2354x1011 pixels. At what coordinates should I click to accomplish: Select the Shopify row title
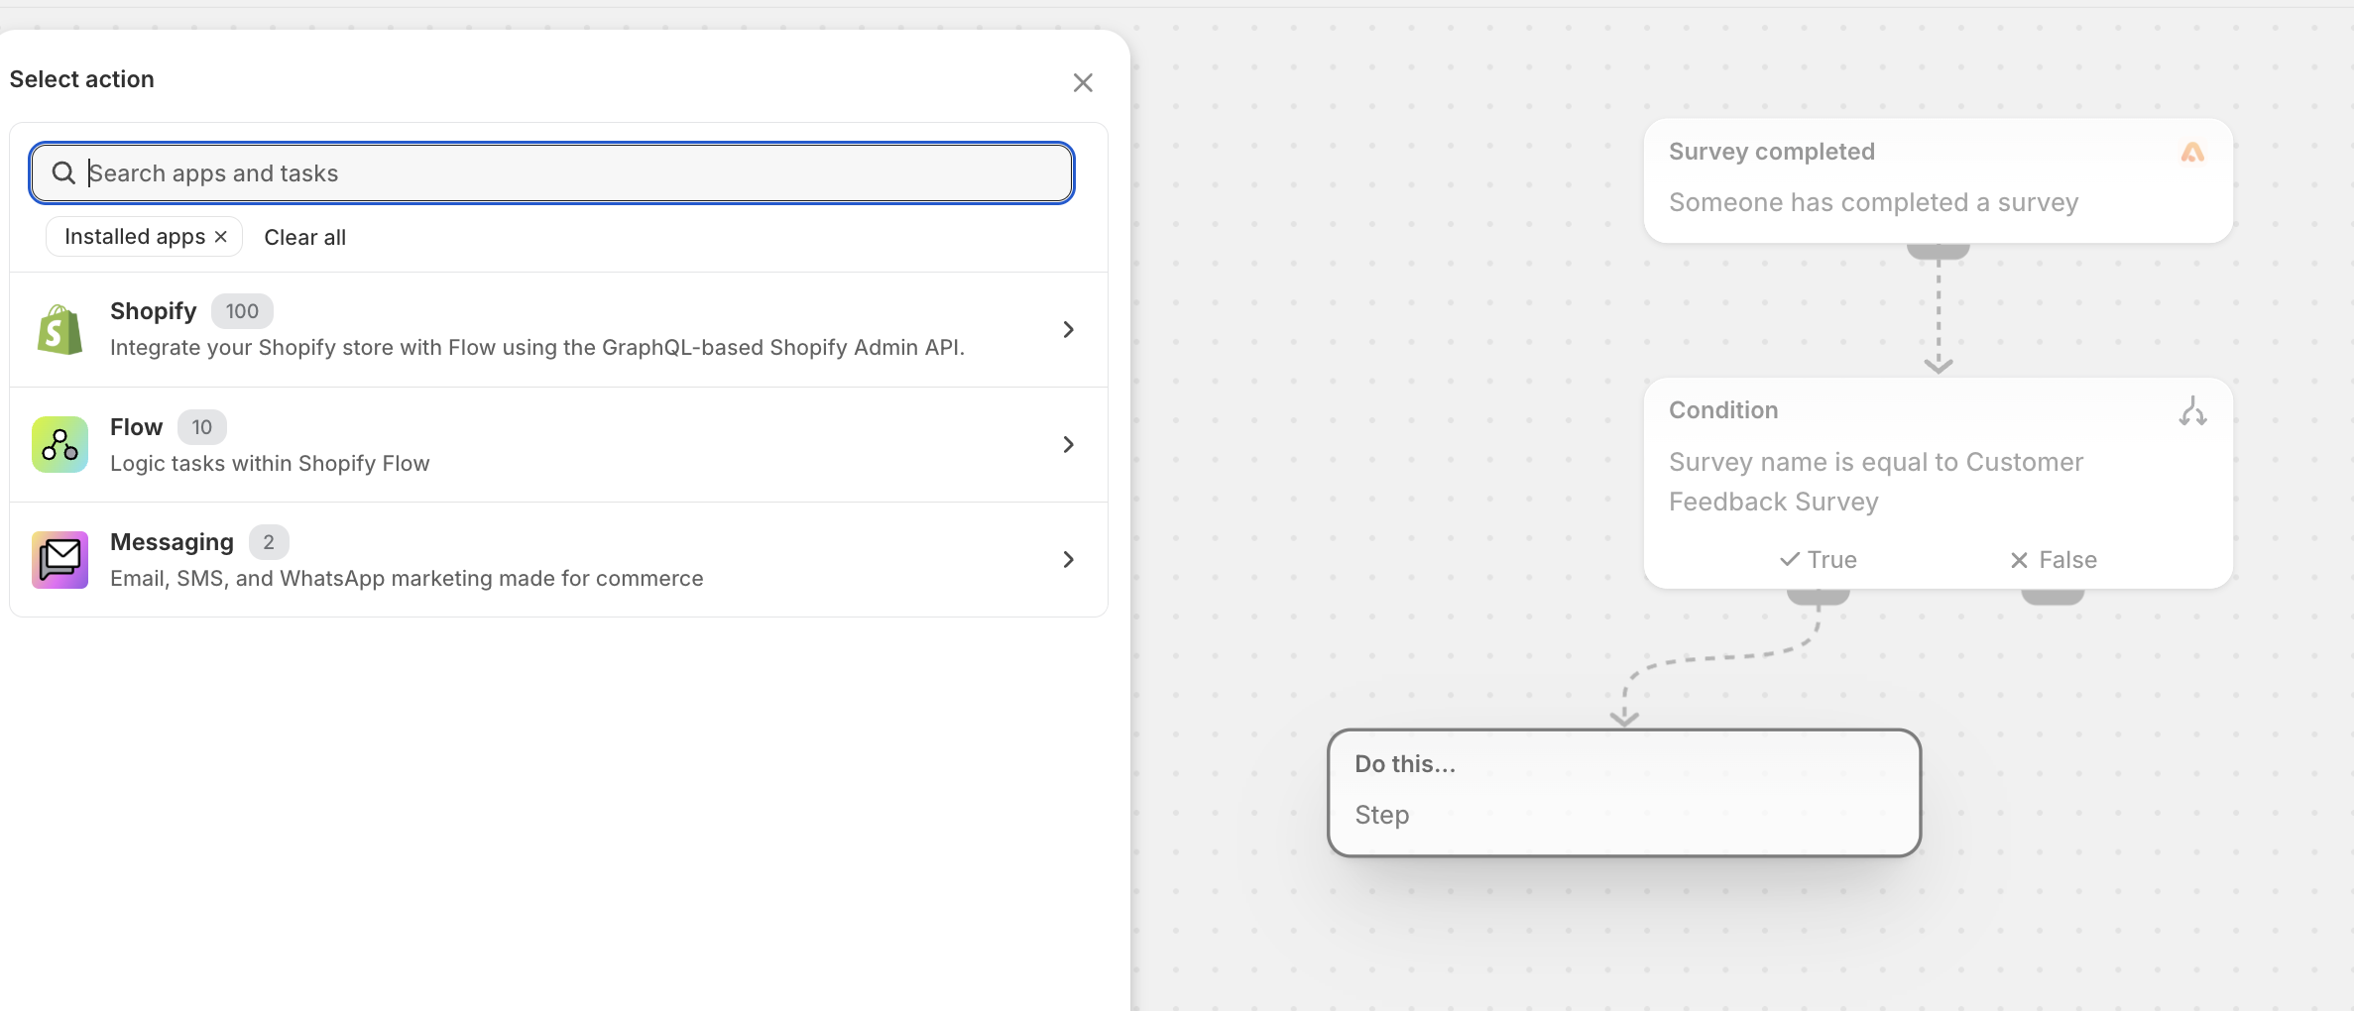pos(154,311)
